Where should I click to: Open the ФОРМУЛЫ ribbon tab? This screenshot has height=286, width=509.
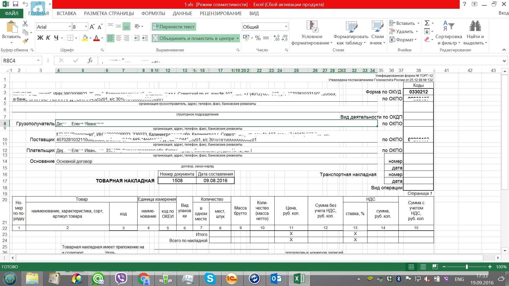153,14
